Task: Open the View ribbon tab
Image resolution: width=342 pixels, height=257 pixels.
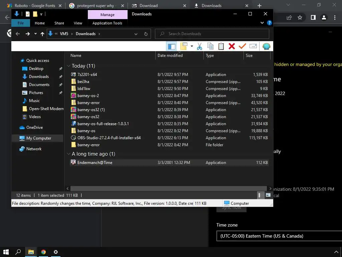Action: coord(78,23)
